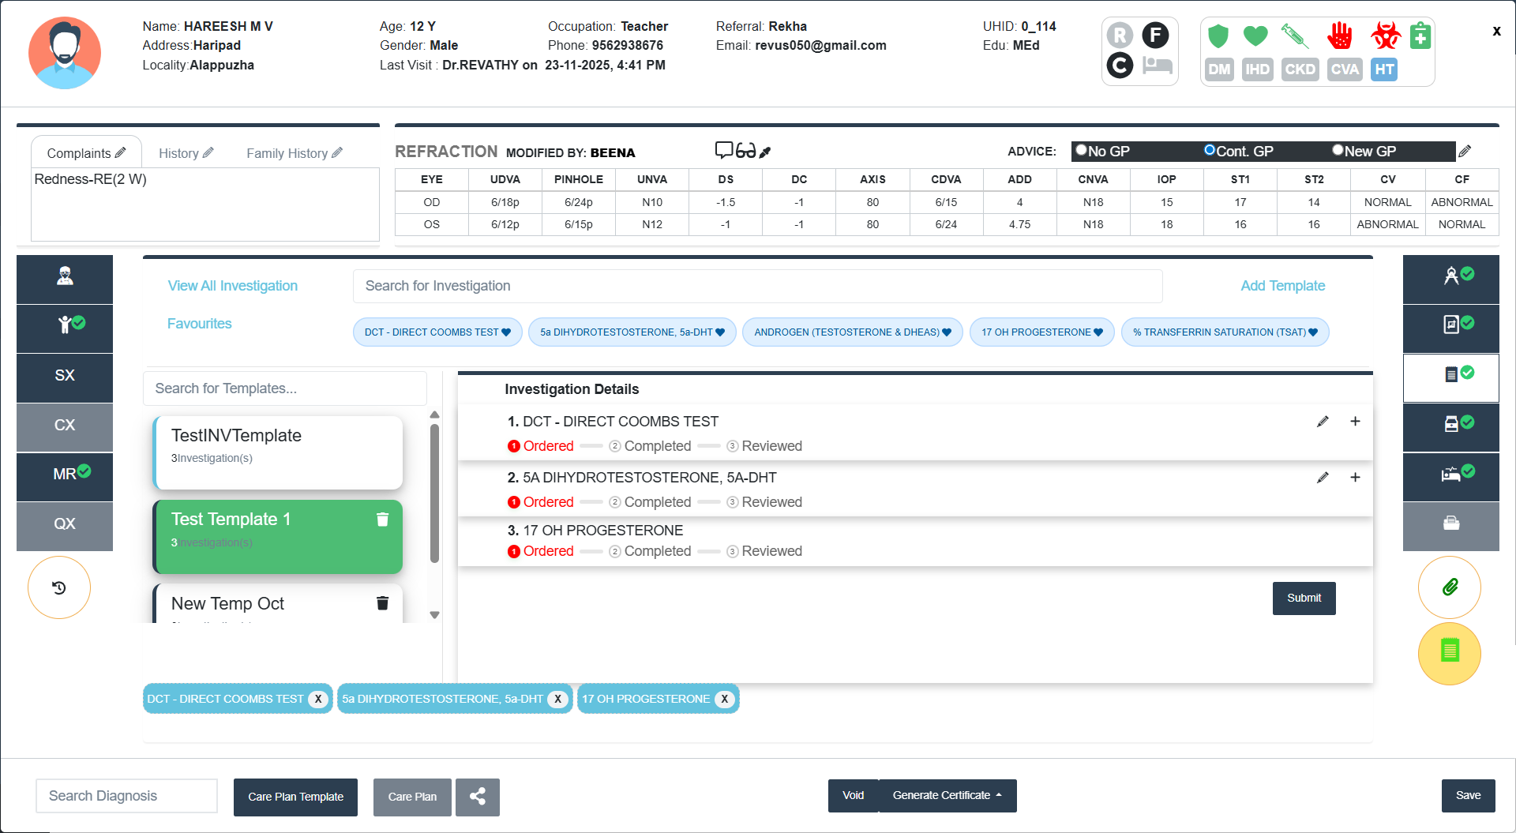1516x833 pixels.
Task: Open the History tab
Action: pyautogui.click(x=186, y=153)
